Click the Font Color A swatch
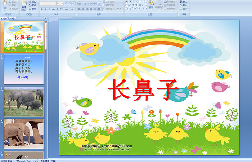 72,9
